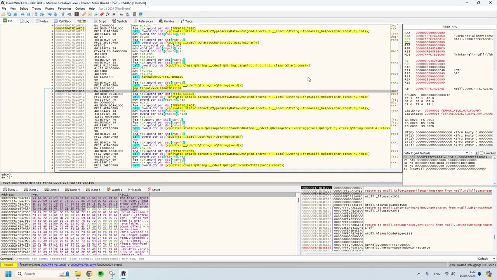The height and width of the screenshot is (280, 497).
Task: Click the Strings search 'A' toolbar icon
Action: click(122, 14)
